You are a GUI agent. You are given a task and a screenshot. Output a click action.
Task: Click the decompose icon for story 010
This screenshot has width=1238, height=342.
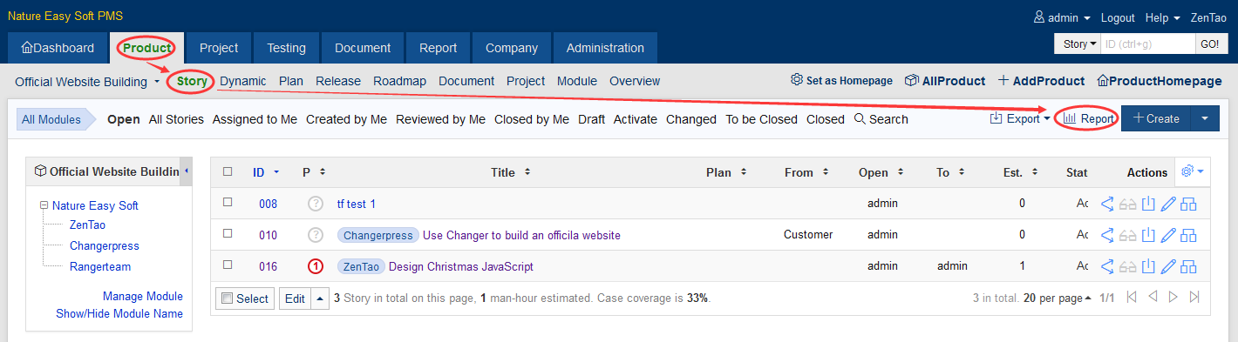1188,235
